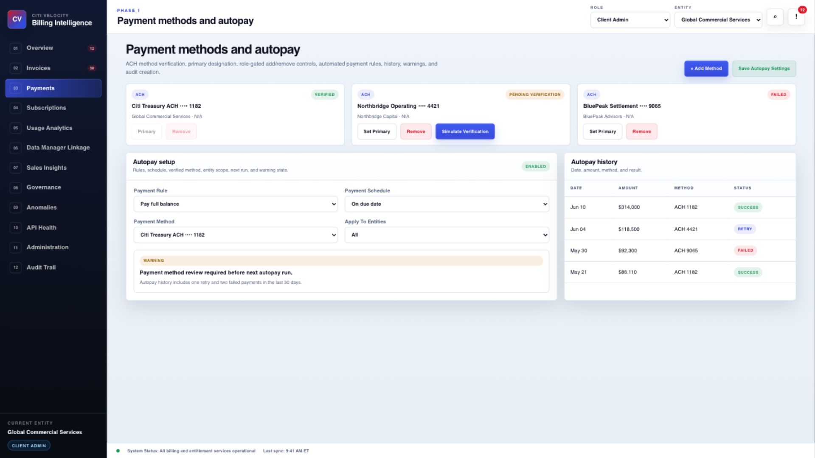Click the Citi Treasury ACH 1182 card title
Image resolution: width=815 pixels, height=458 pixels.
point(166,106)
